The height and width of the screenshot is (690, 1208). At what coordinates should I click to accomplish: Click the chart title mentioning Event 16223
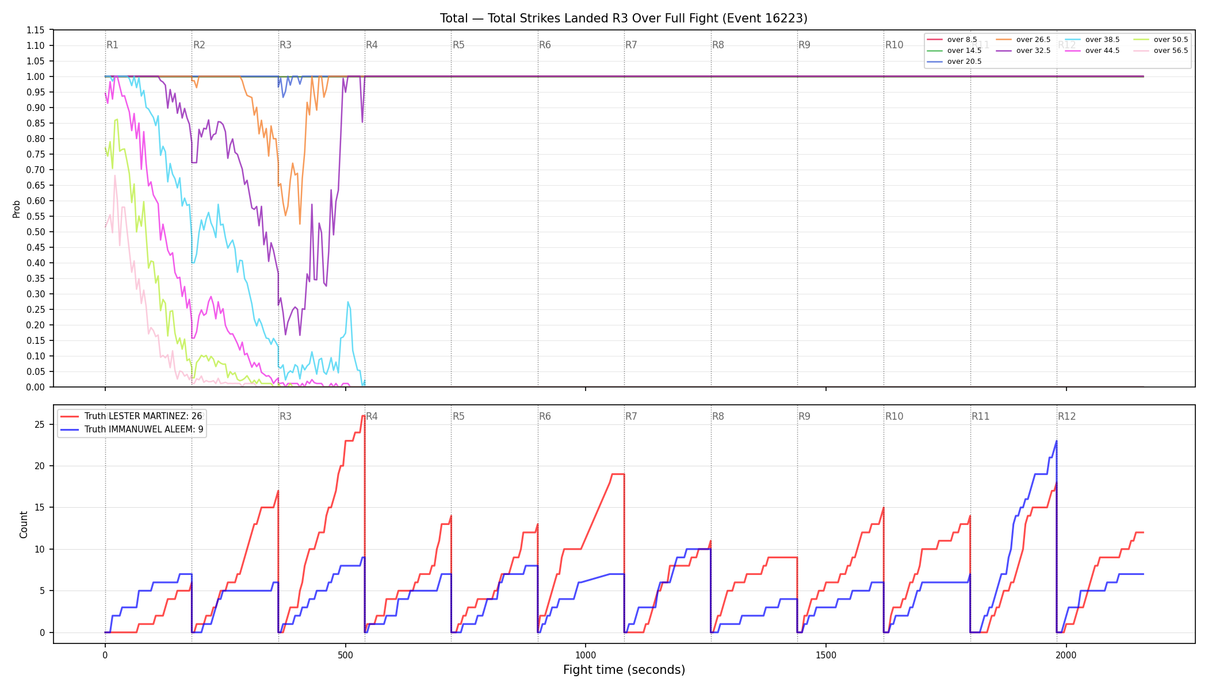click(624, 18)
